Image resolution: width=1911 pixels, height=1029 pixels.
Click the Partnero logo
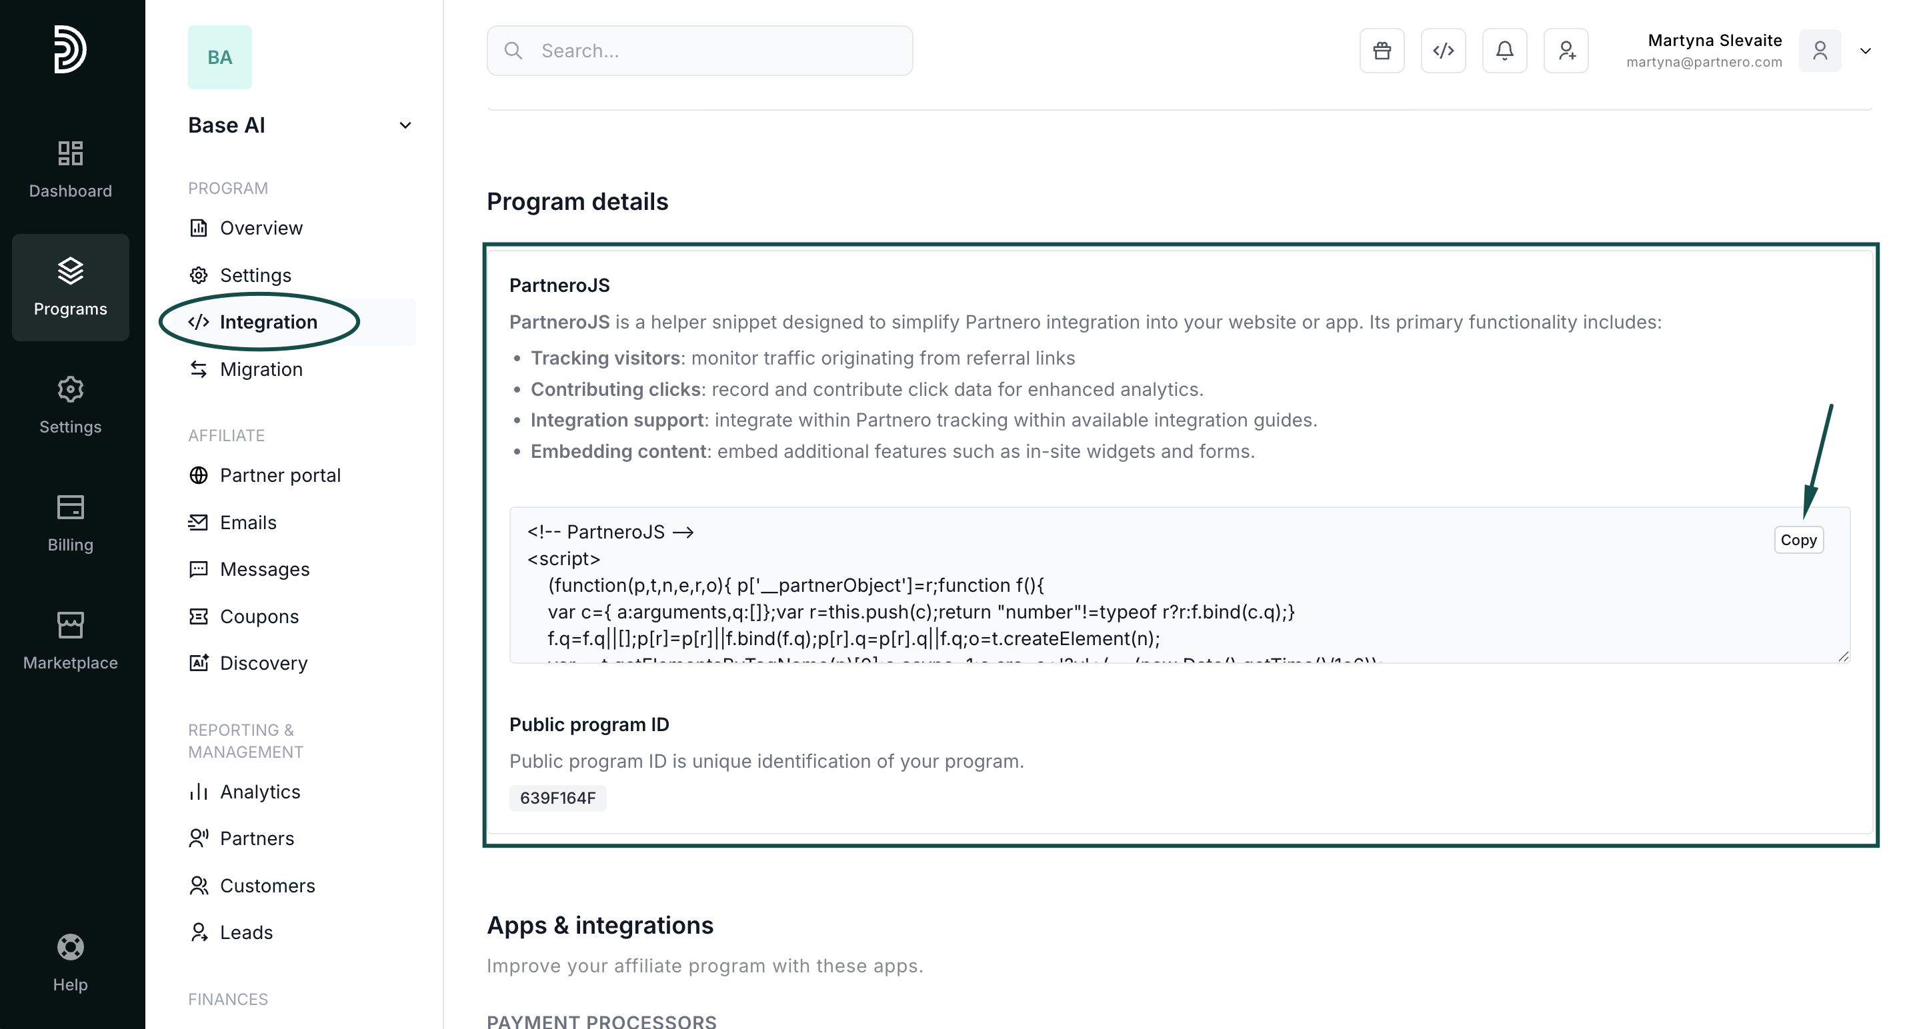(71, 50)
